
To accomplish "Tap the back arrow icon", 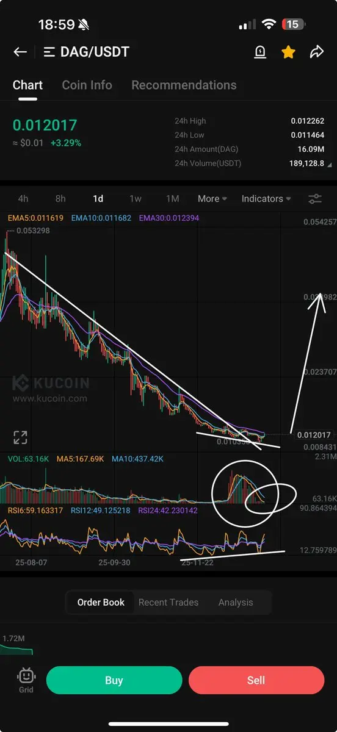I will (20, 52).
